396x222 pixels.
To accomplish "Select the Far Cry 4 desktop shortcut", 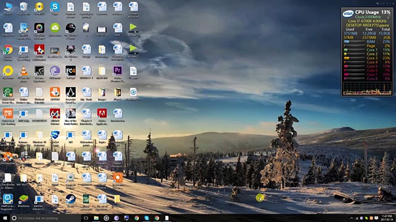I will coord(71,73).
